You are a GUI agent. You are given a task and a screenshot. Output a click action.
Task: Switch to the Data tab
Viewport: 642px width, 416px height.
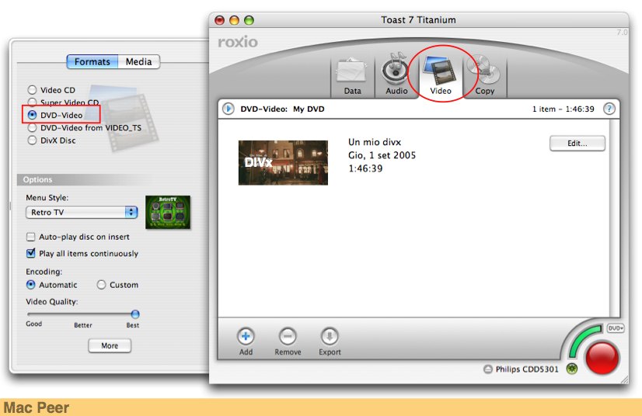click(352, 77)
